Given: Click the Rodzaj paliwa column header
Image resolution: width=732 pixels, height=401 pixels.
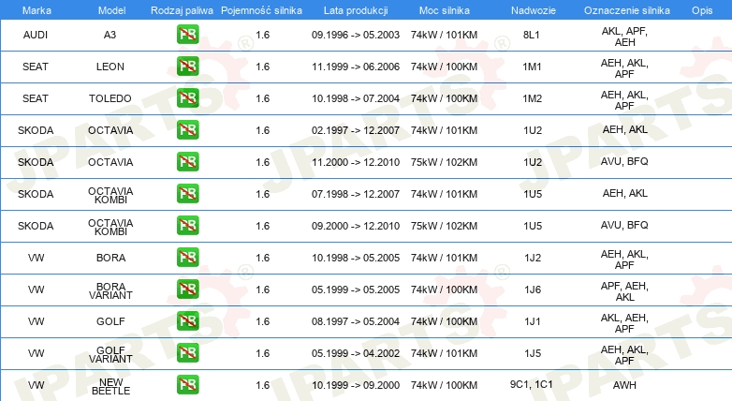Looking at the screenshot, I should [182, 10].
